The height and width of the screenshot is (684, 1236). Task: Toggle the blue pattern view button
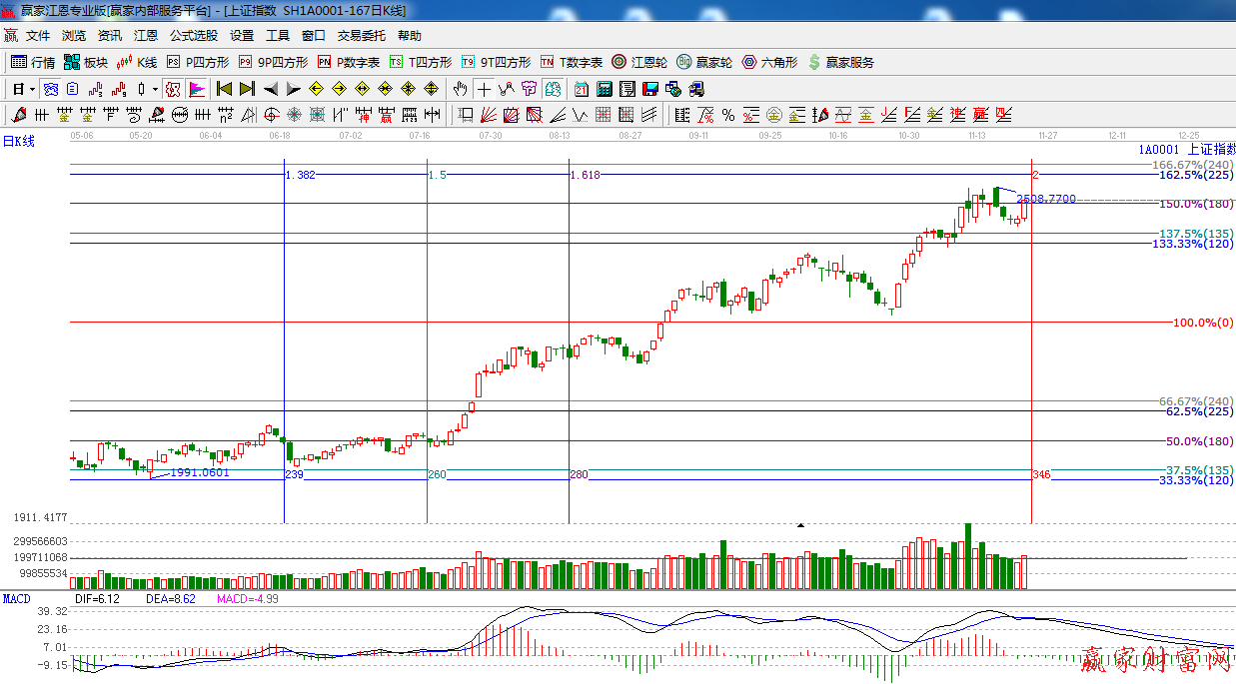tap(50, 89)
